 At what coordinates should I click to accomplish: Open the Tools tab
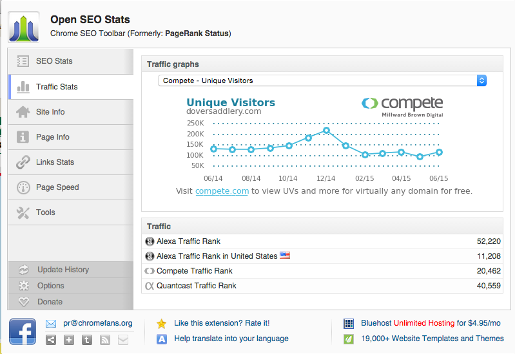point(71,212)
